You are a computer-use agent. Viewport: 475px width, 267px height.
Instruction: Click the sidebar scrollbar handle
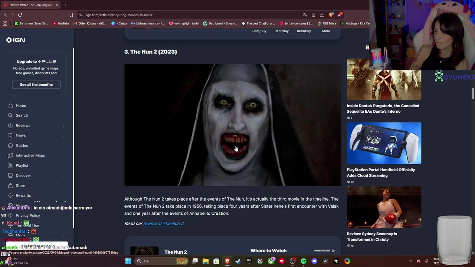73,138
